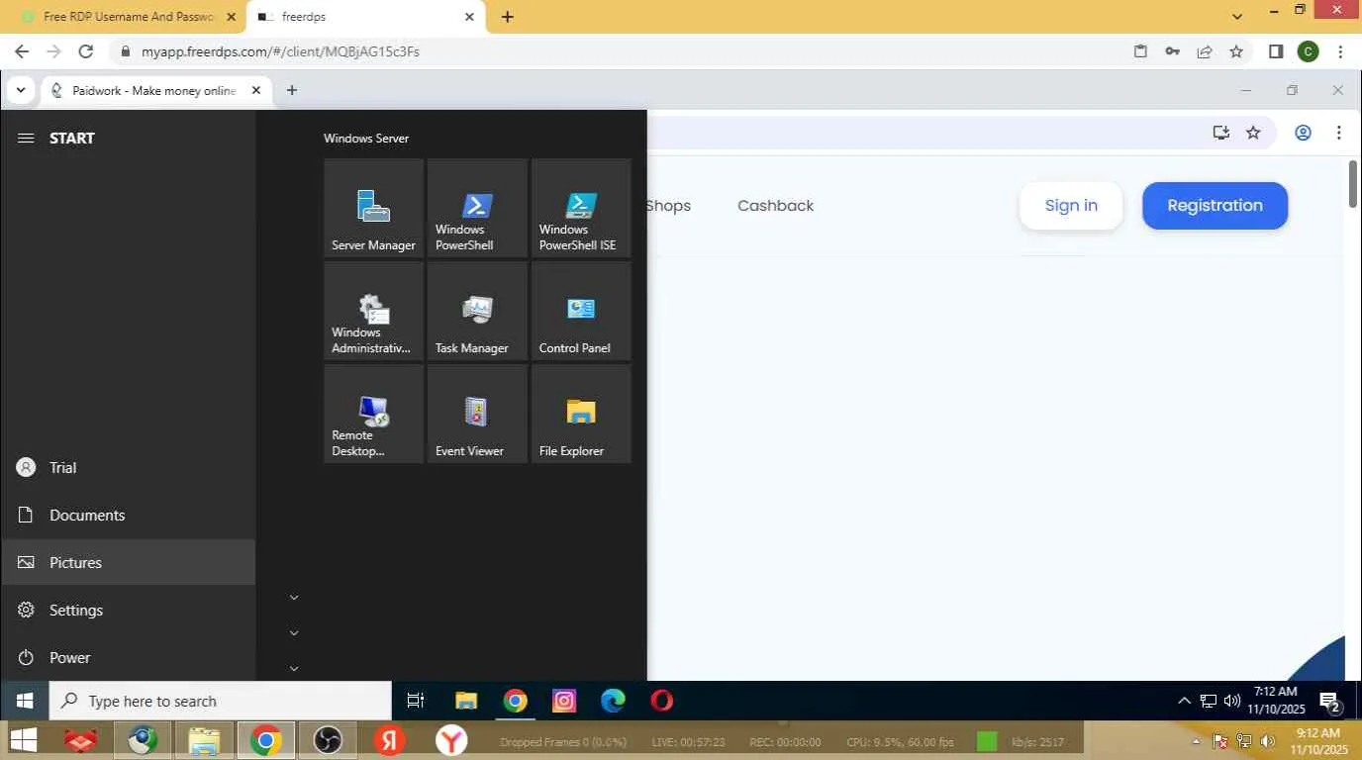Open the Cashback page link

pos(776,206)
